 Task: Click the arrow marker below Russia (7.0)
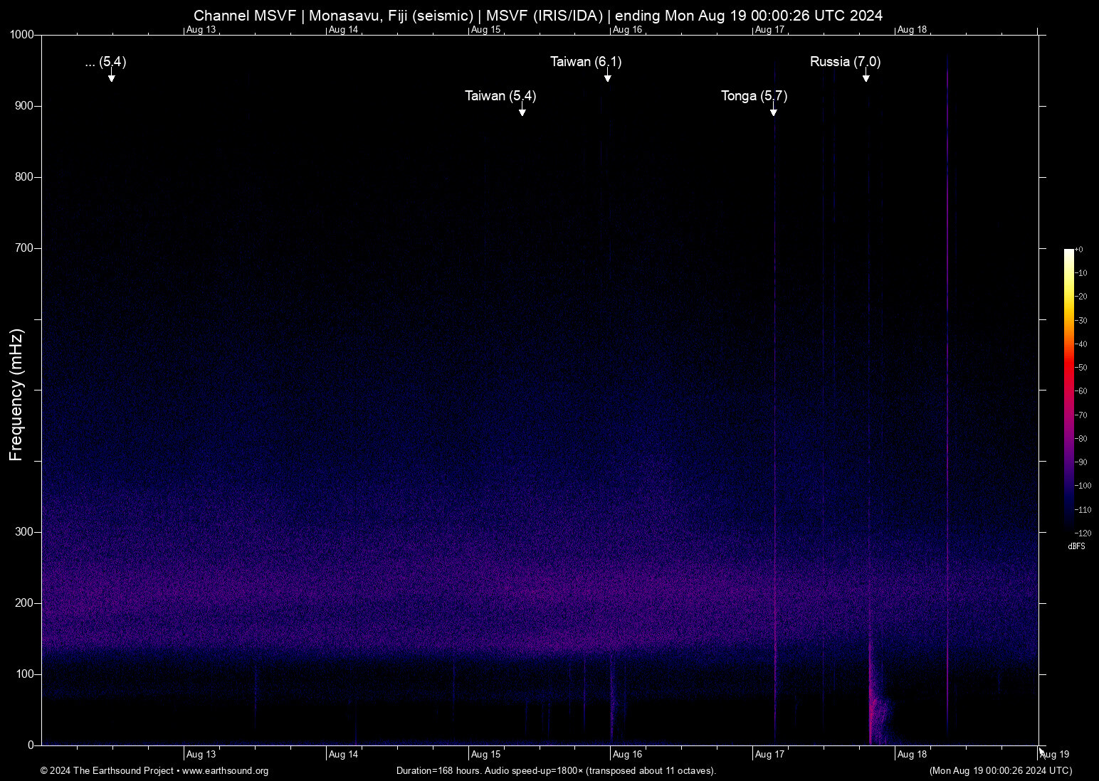click(866, 77)
